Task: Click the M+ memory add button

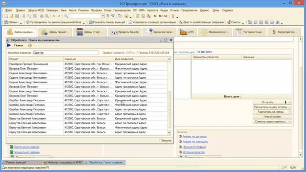Action: [x=161, y=16]
